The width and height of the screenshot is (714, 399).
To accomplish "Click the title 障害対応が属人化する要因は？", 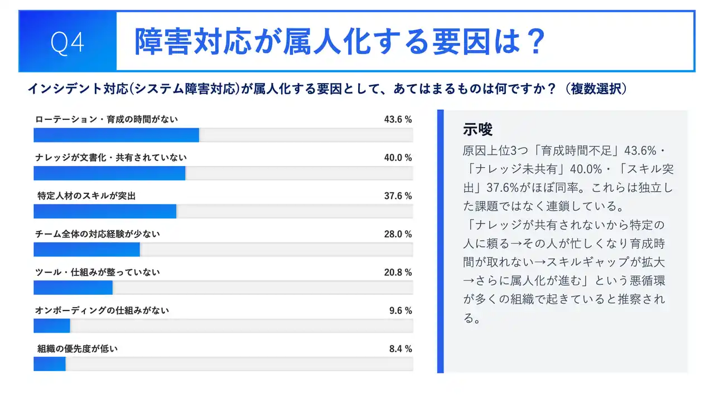I will coord(339,41).
